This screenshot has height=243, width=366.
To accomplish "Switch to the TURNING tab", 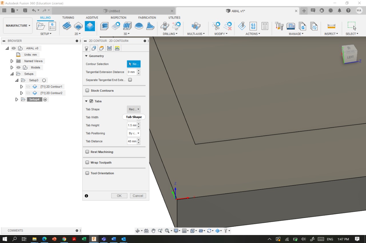I will 68,18.
